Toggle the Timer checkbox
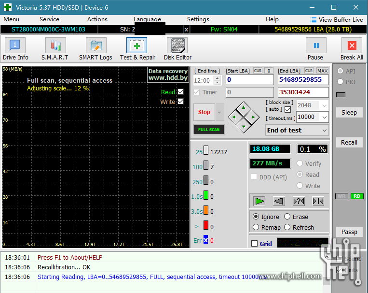 [x=197, y=92]
